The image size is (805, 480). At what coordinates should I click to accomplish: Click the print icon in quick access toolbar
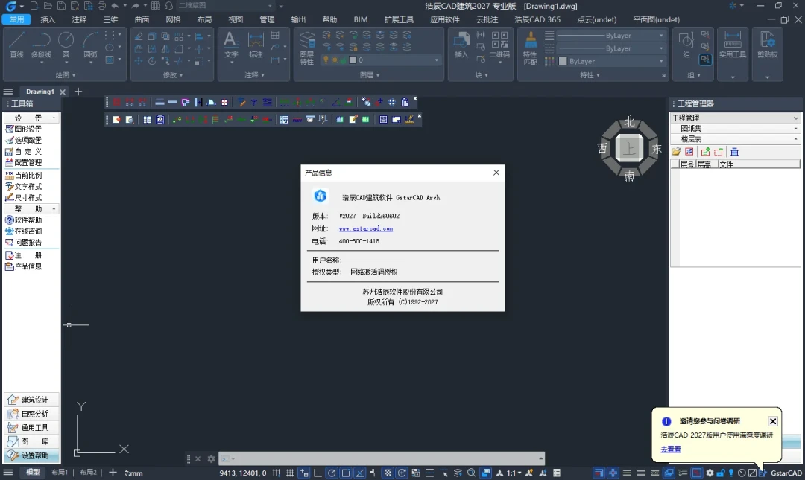[x=101, y=6]
